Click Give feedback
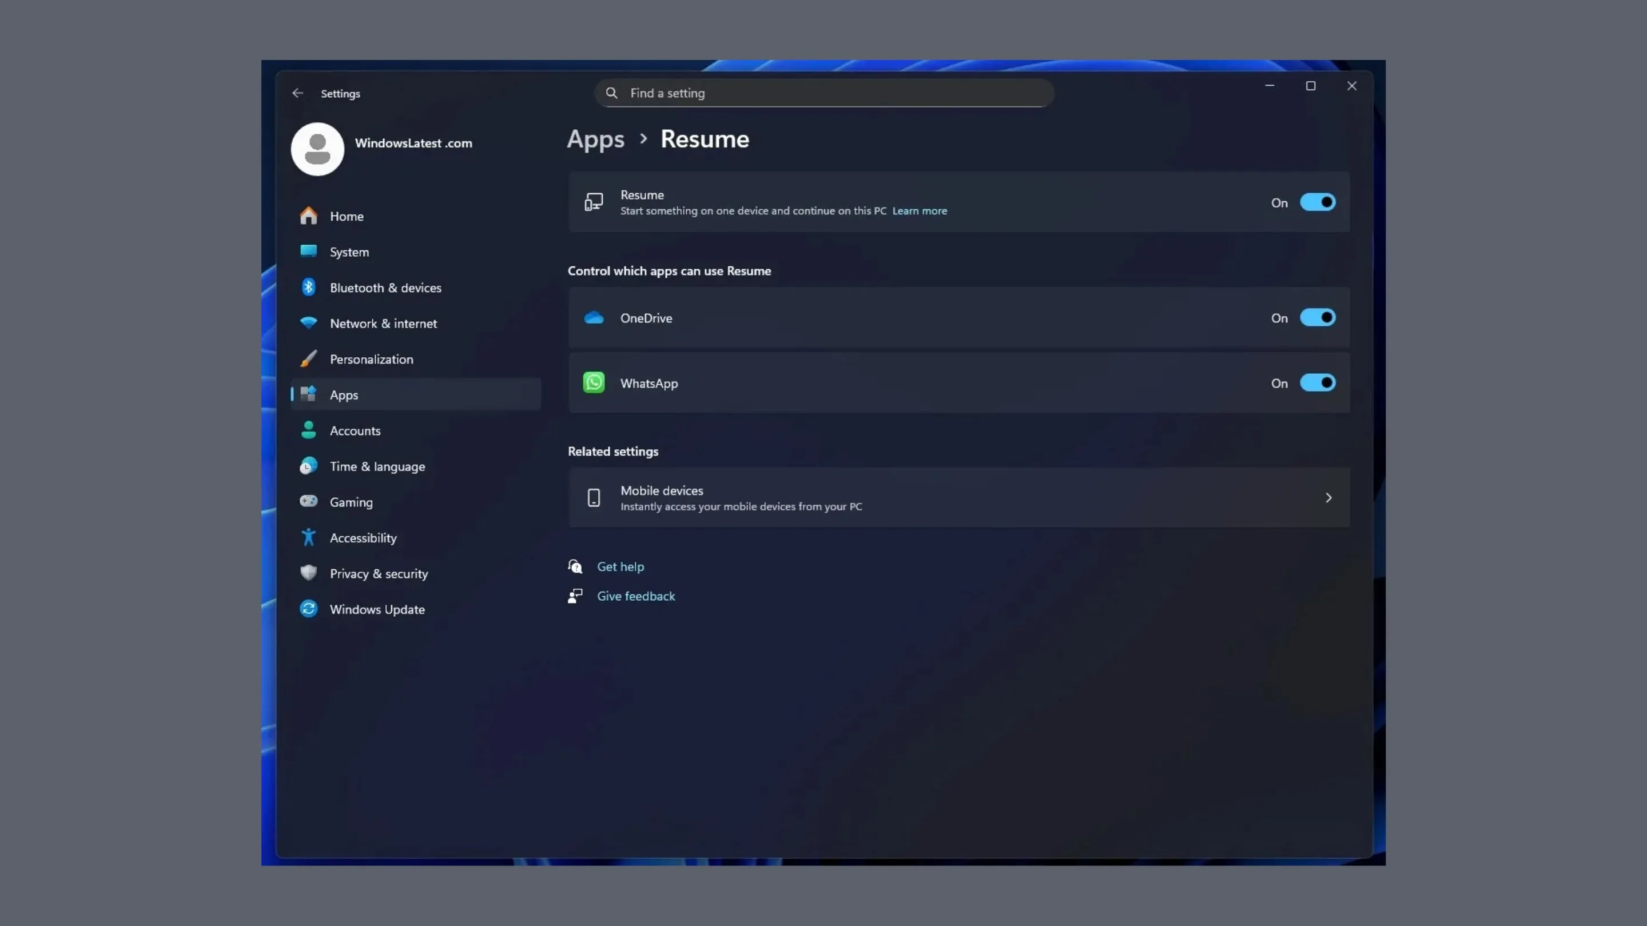The height and width of the screenshot is (926, 1647). (635, 596)
